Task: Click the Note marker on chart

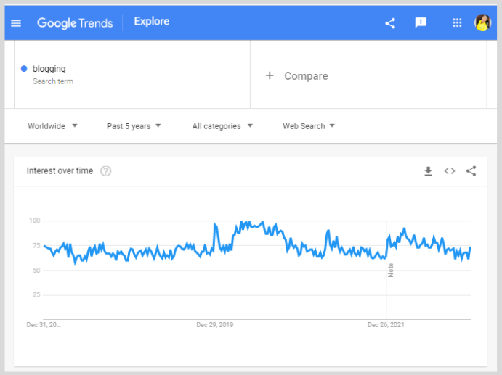Action: pyautogui.click(x=391, y=271)
